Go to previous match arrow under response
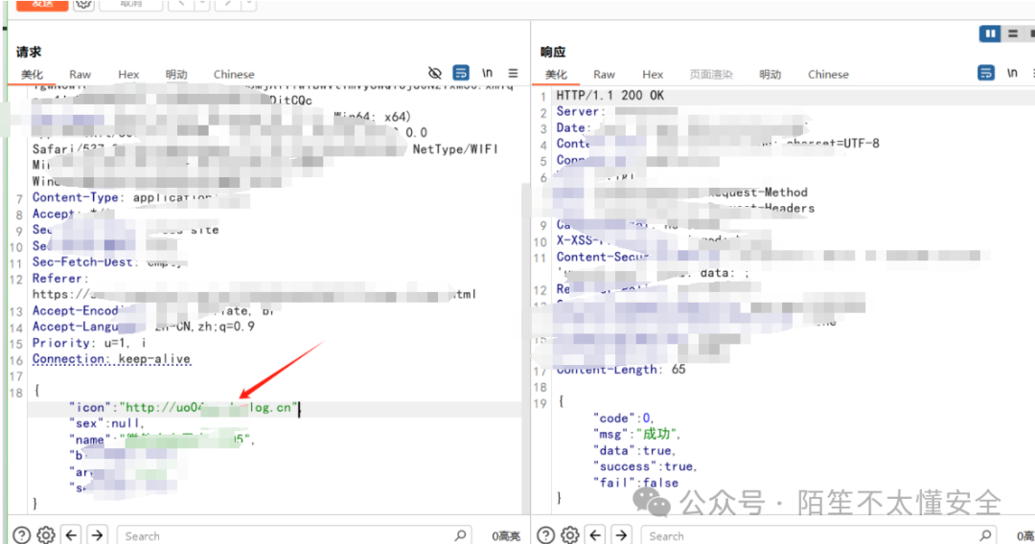1035x544 pixels. point(595,534)
